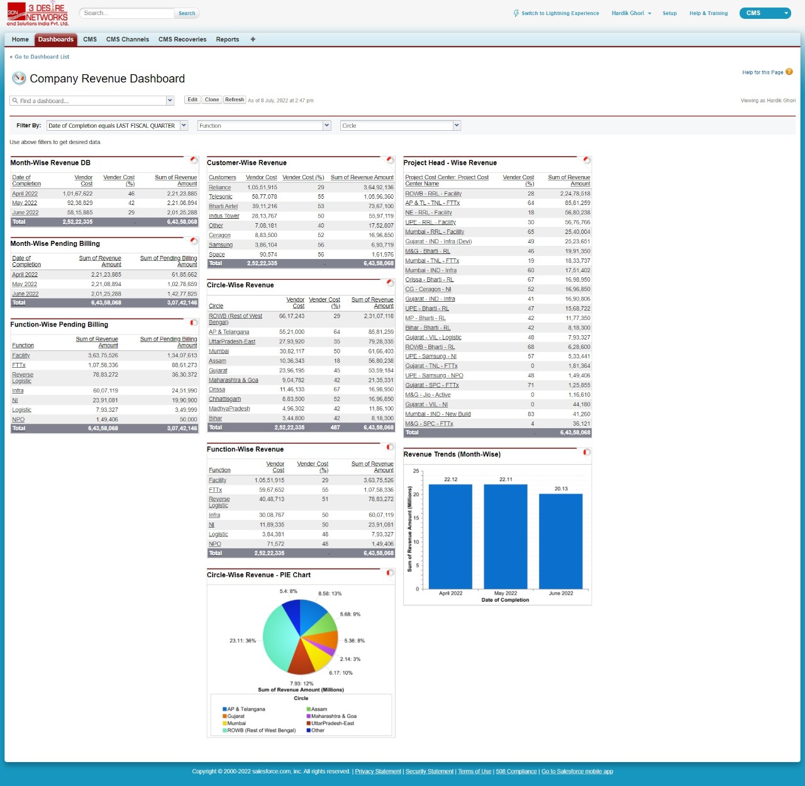This screenshot has width=805, height=786.
Task: Click refresh icon on Customer-Wise Revenue component
Action: coord(390,160)
